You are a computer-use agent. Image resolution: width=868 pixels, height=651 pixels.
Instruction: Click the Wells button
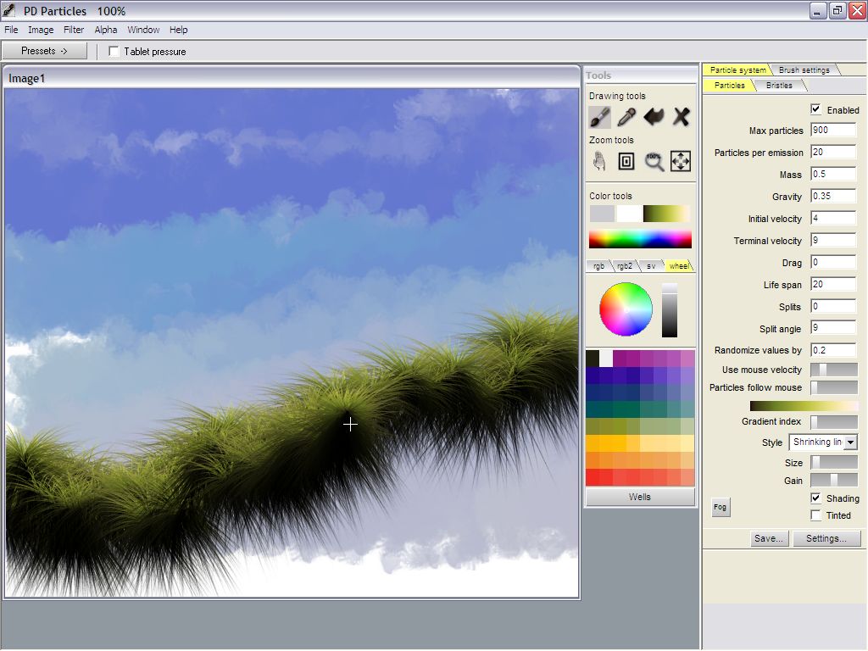[640, 497]
